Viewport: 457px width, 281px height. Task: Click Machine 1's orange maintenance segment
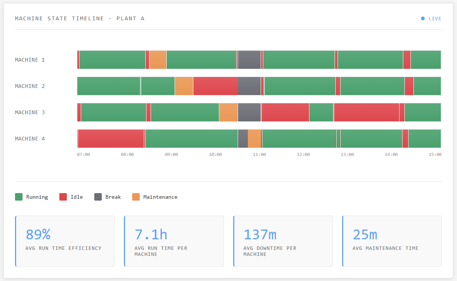pos(157,59)
